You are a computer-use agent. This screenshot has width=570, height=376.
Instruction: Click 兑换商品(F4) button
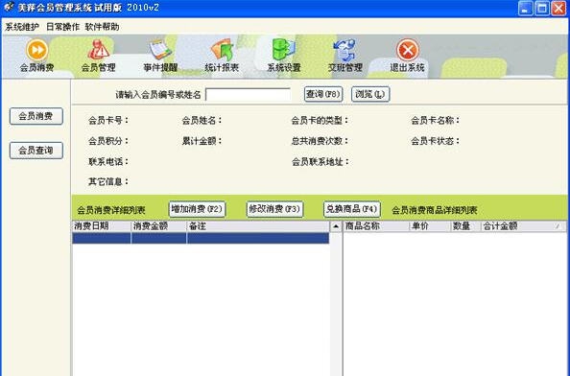pyautogui.click(x=352, y=209)
